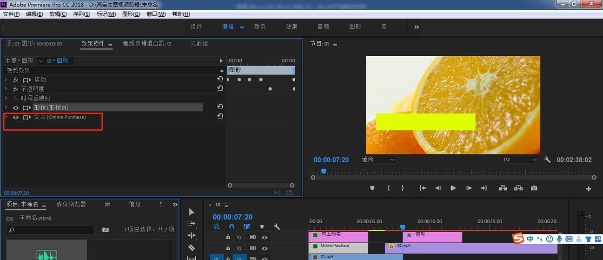Step forward one frame
The height and width of the screenshot is (260, 603).
point(469,188)
